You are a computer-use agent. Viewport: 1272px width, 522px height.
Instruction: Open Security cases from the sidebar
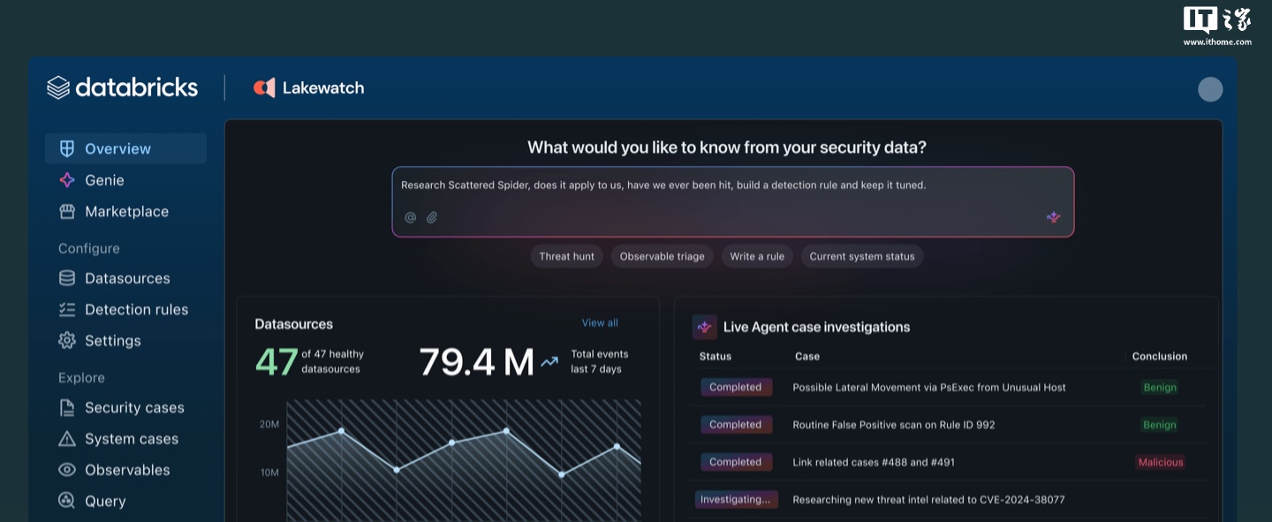coord(134,407)
